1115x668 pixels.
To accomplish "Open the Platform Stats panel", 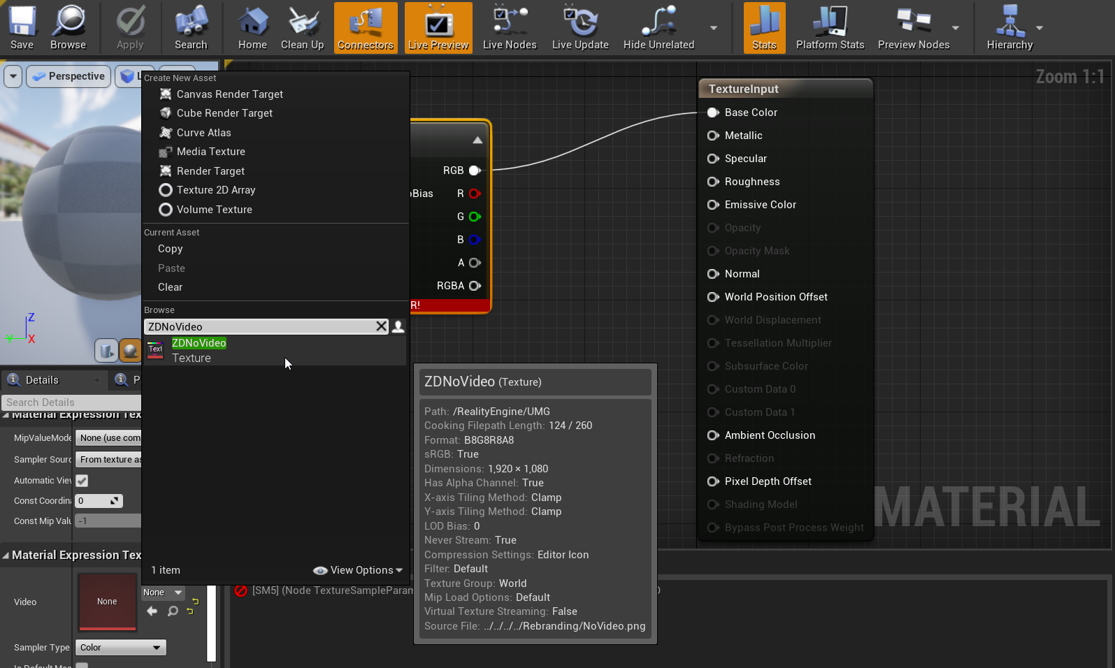I will tap(830, 28).
